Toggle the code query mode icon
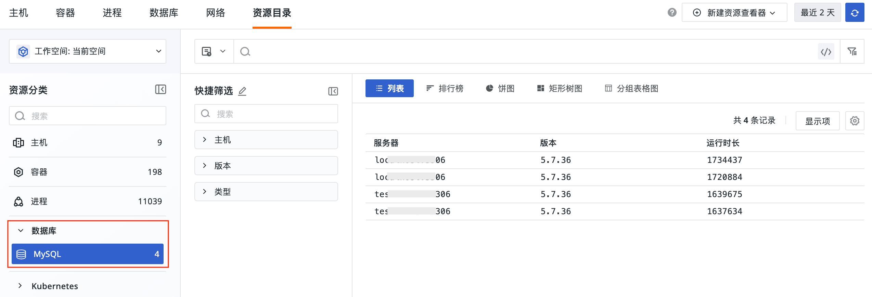The height and width of the screenshot is (297, 872). click(826, 52)
